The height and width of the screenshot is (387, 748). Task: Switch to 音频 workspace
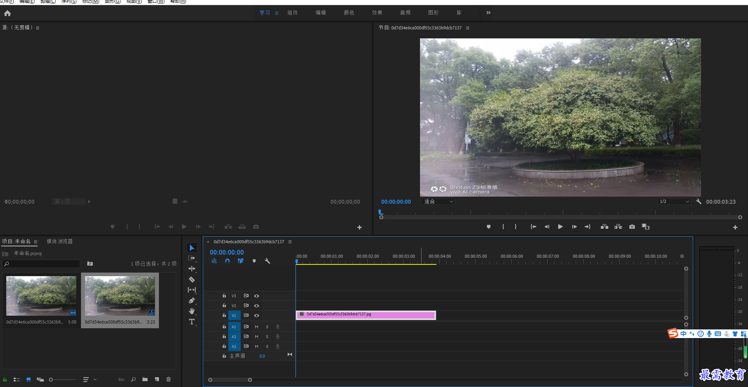pyautogui.click(x=405, y=13)
